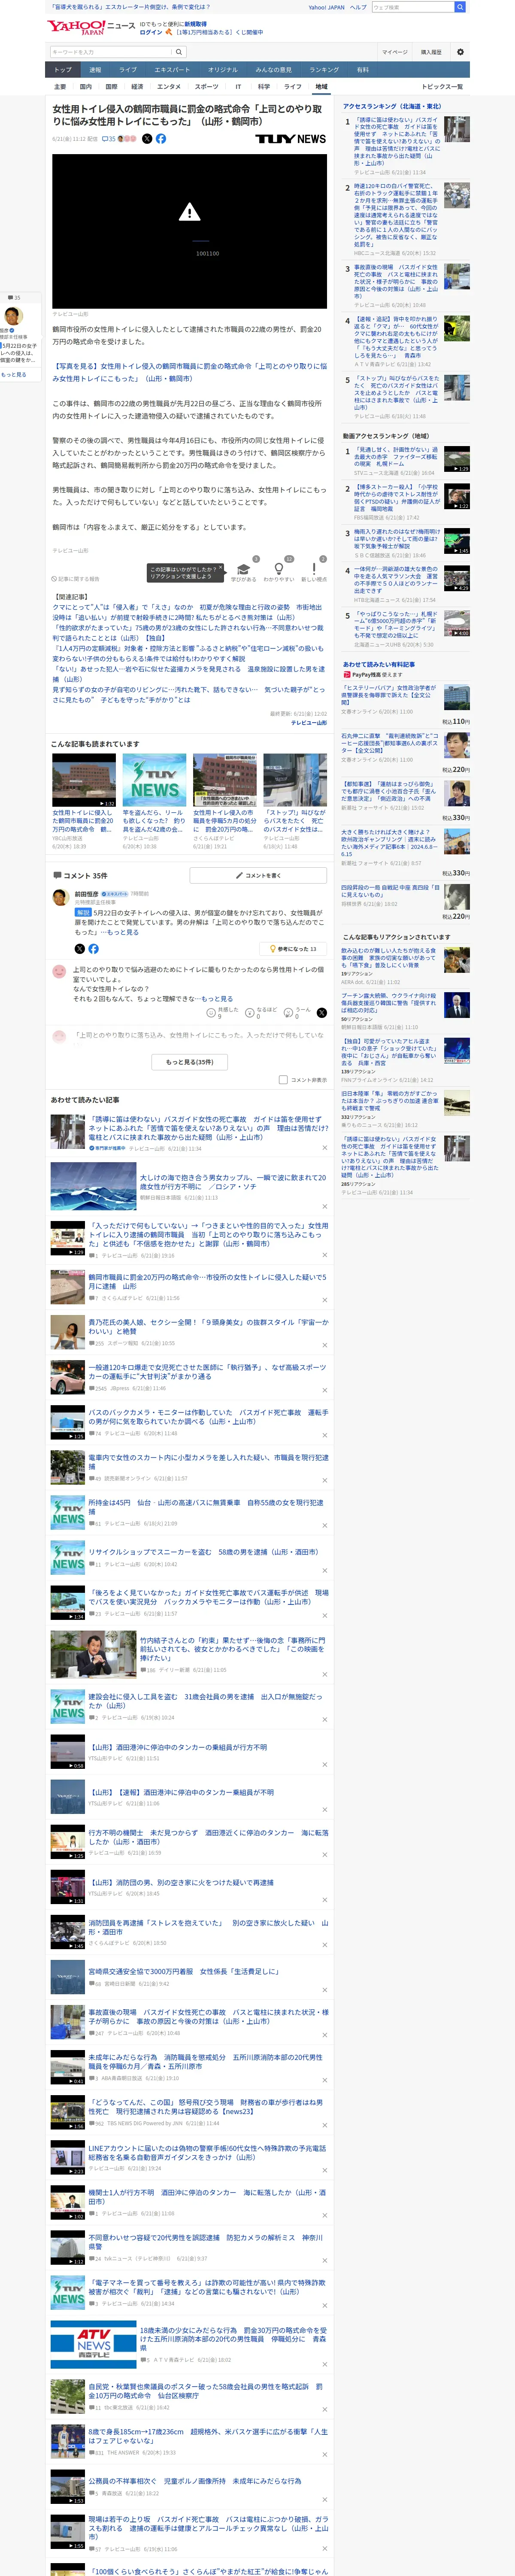Dismiss the 一般道120キロ爆走 recommended article
This screenshot has height=2576, width=515.
[324, 1390]
